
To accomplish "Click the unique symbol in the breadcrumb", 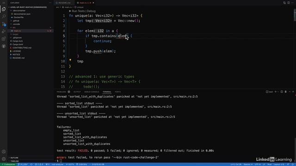I will [x=79, y=7].
